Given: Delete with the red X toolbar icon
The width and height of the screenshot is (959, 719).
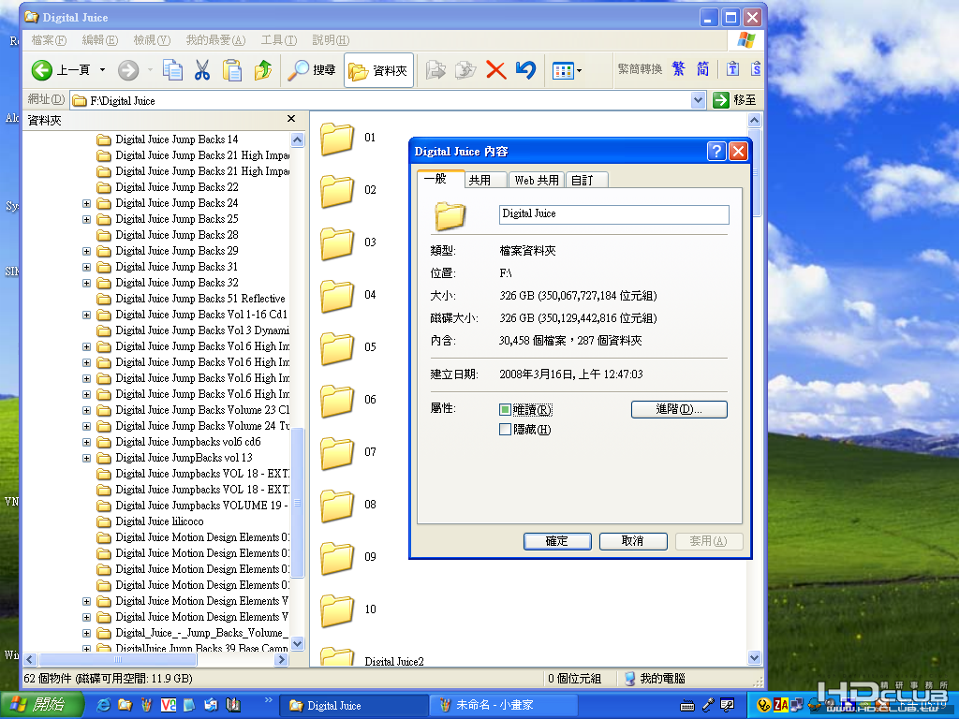Looking at the screenshot, I should [496, 70].
